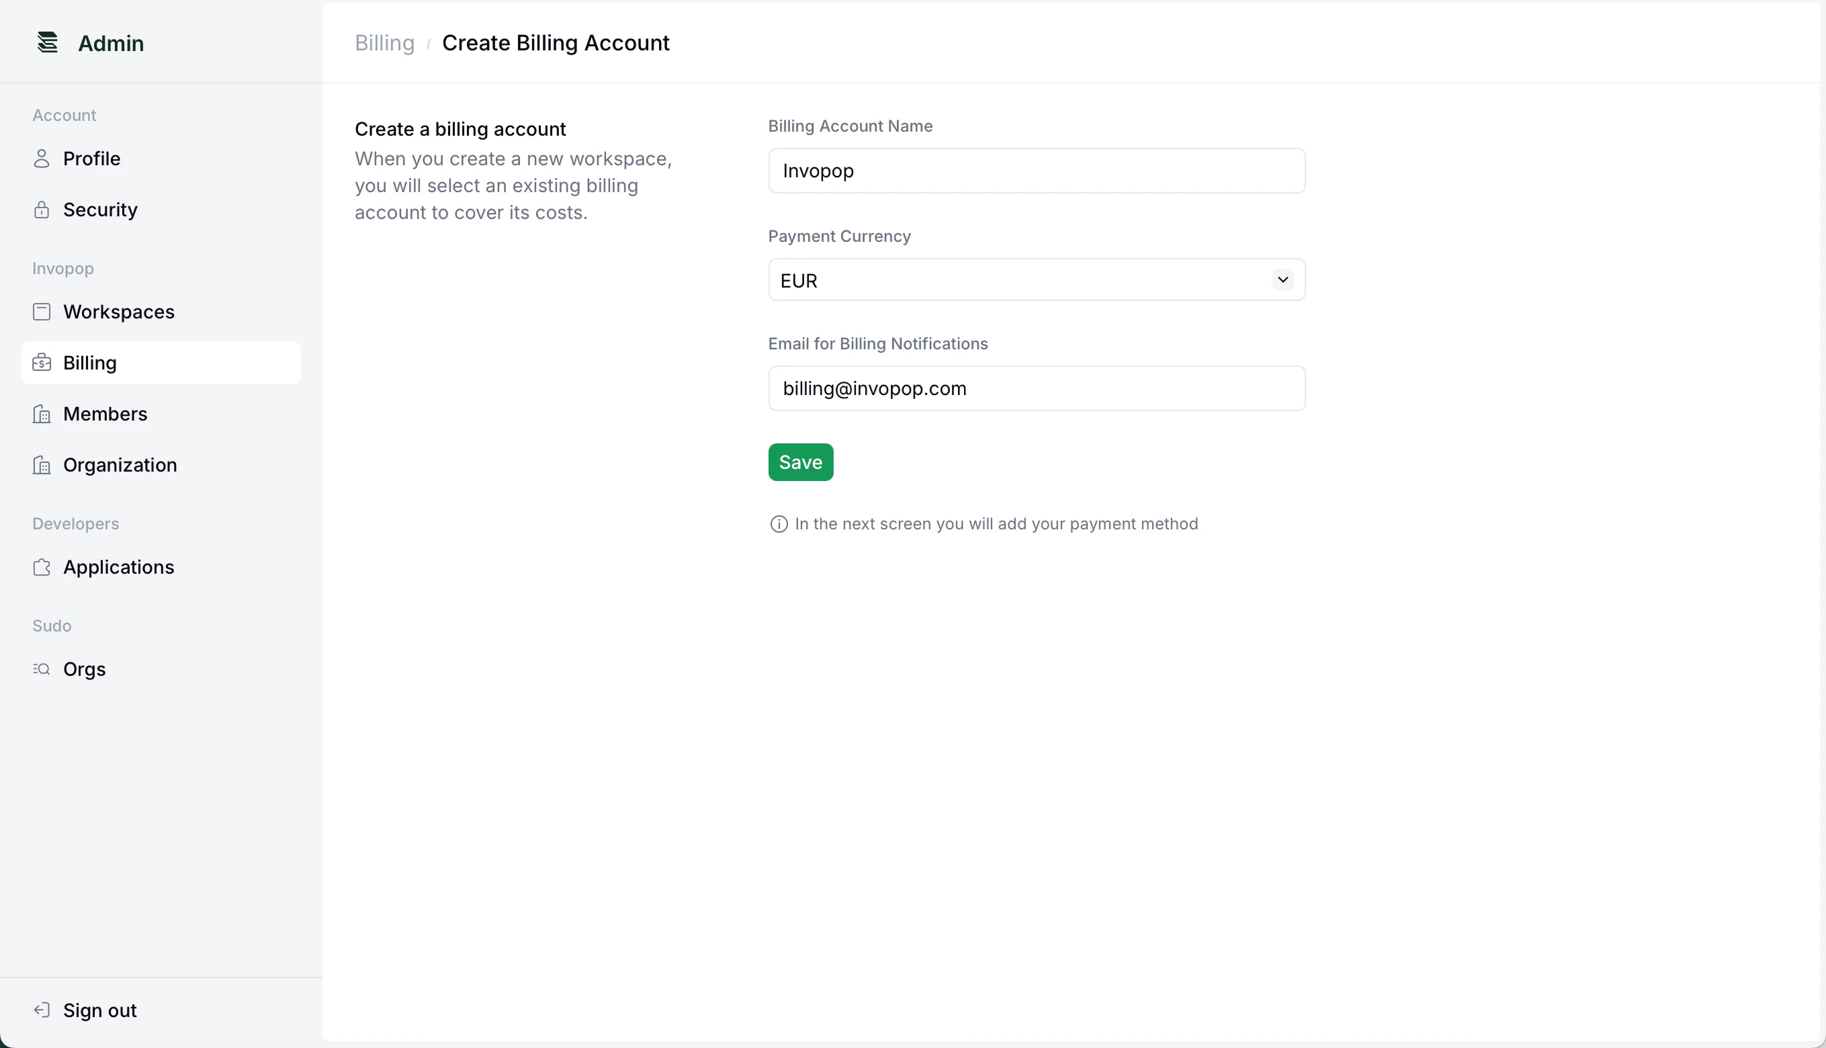
Task: Click the info icon near payment method note
Action: tap(779, 524)
